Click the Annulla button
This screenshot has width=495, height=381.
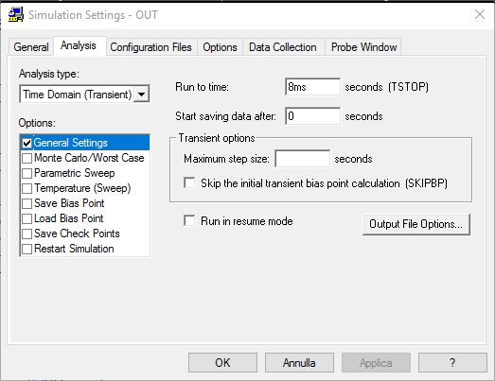299,363
